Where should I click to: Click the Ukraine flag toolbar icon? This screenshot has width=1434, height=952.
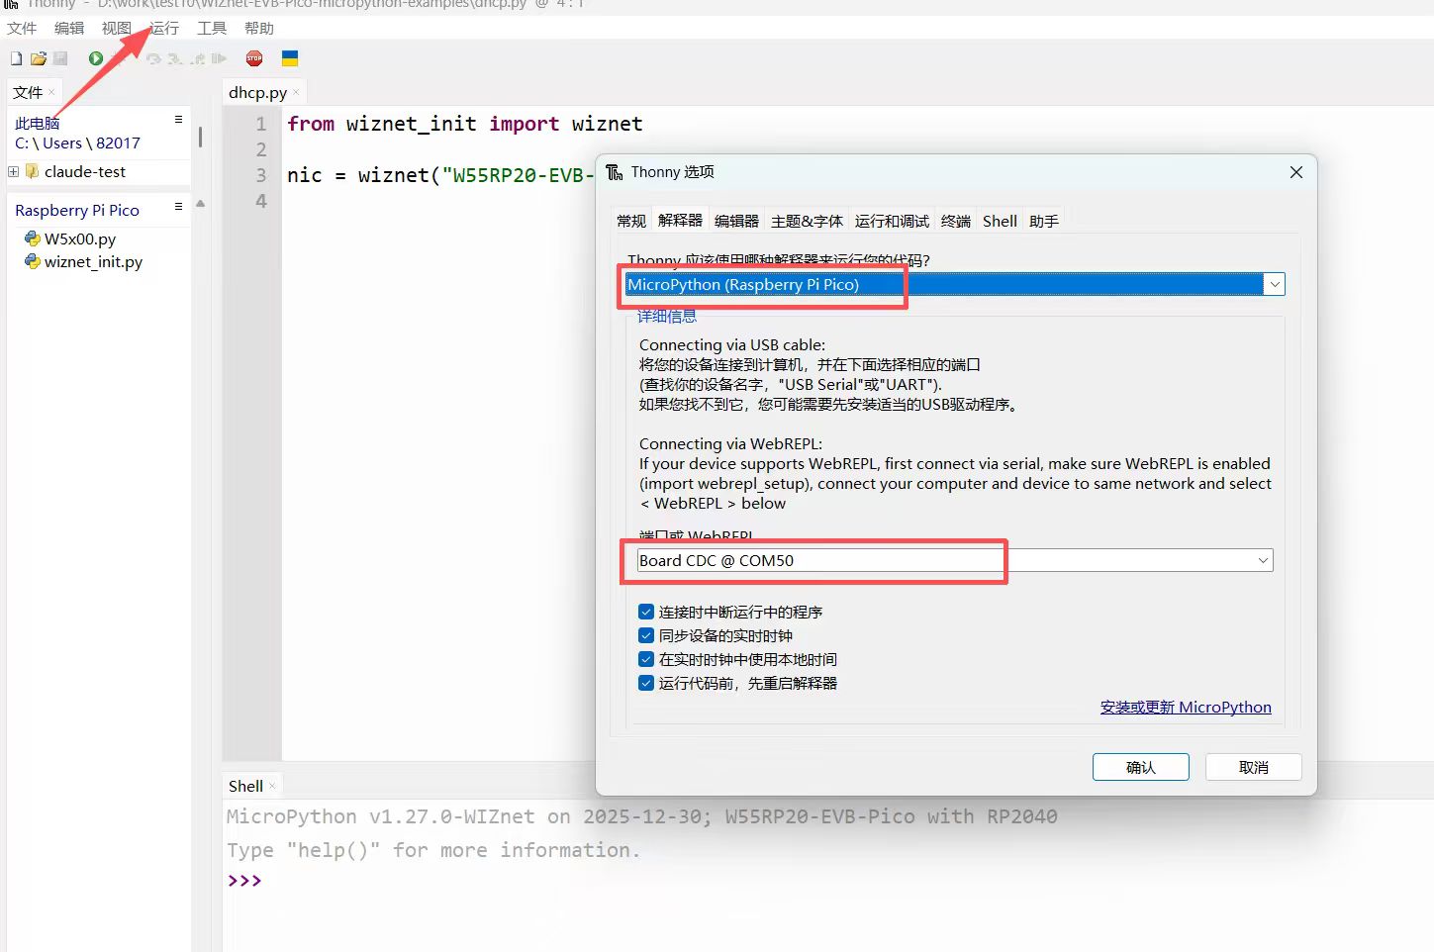point(290,59)
